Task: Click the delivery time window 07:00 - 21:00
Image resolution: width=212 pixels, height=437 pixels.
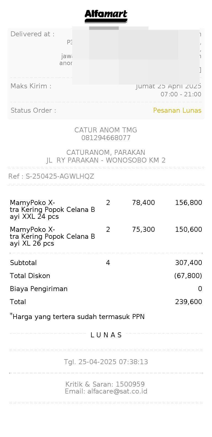Action: 181,94
